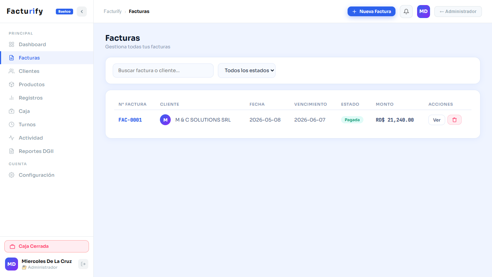This screenshot has width=492, height=277.
Task: Focus the Buscar factura o cliente field
Action: point(163,70)
